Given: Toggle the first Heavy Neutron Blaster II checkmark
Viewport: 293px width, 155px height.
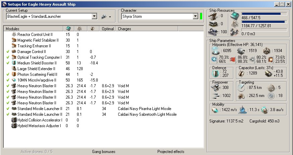Looking at the screenshot, I should 8,86.
